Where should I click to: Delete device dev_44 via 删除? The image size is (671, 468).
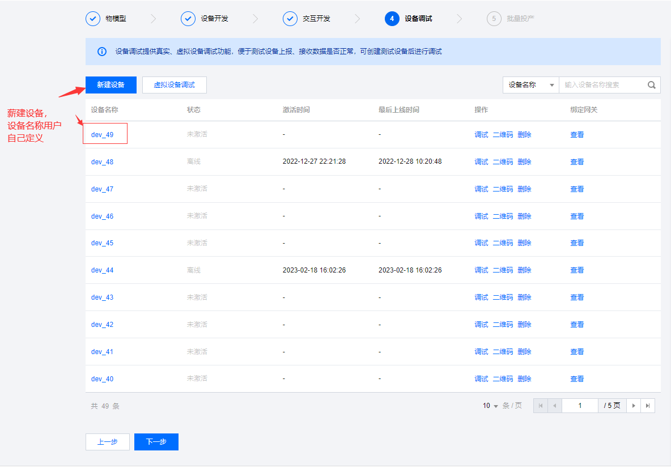pos(524,270)
